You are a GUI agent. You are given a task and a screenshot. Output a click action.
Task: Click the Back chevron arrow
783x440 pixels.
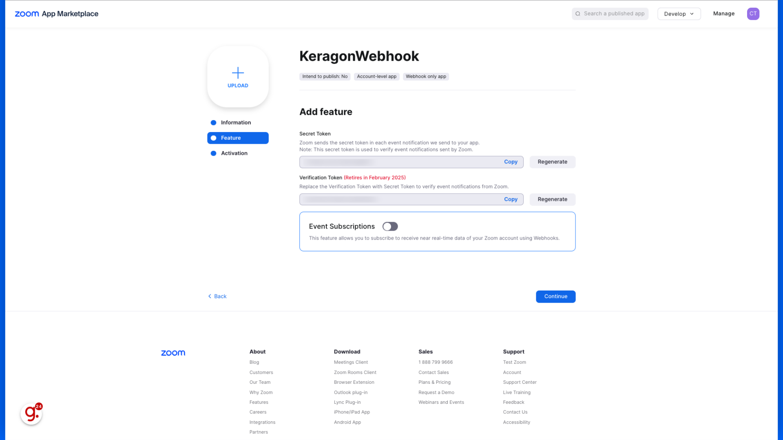click(210, 296)
